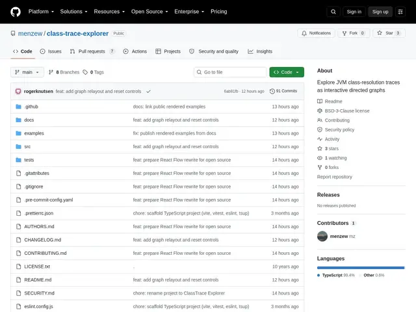Open the search magnifier in header

(x=333, y=12)
